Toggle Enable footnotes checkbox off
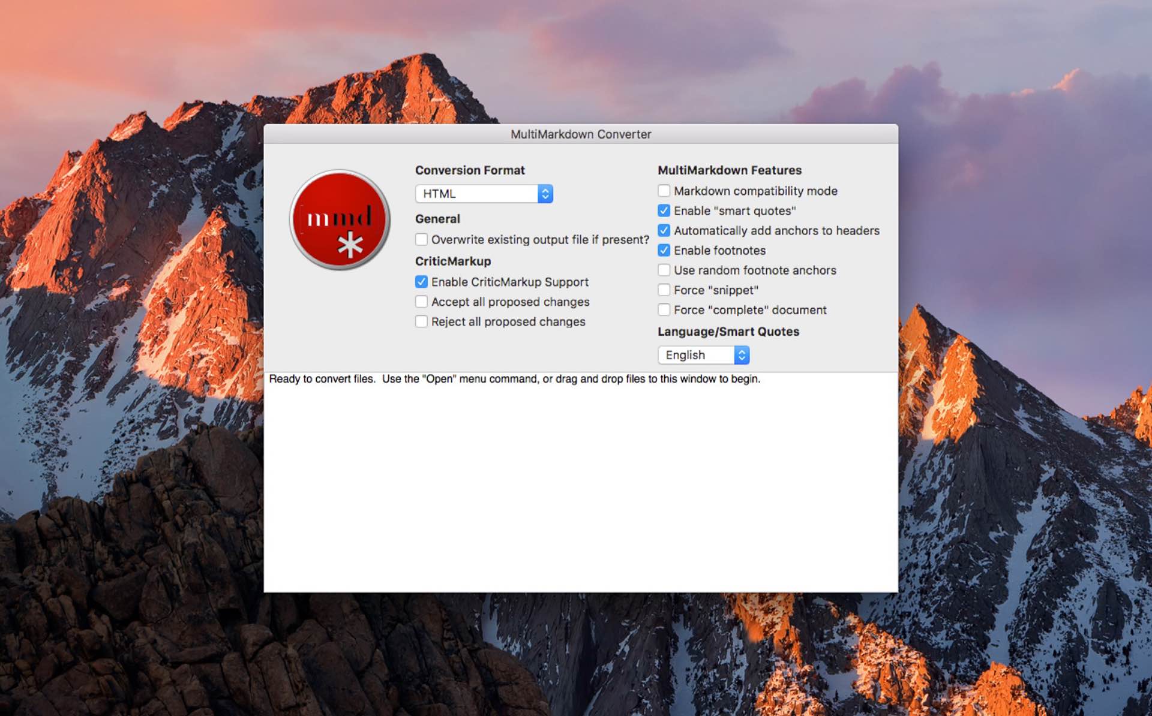This screenshot has height=716, width=1152. coord(665,250)
